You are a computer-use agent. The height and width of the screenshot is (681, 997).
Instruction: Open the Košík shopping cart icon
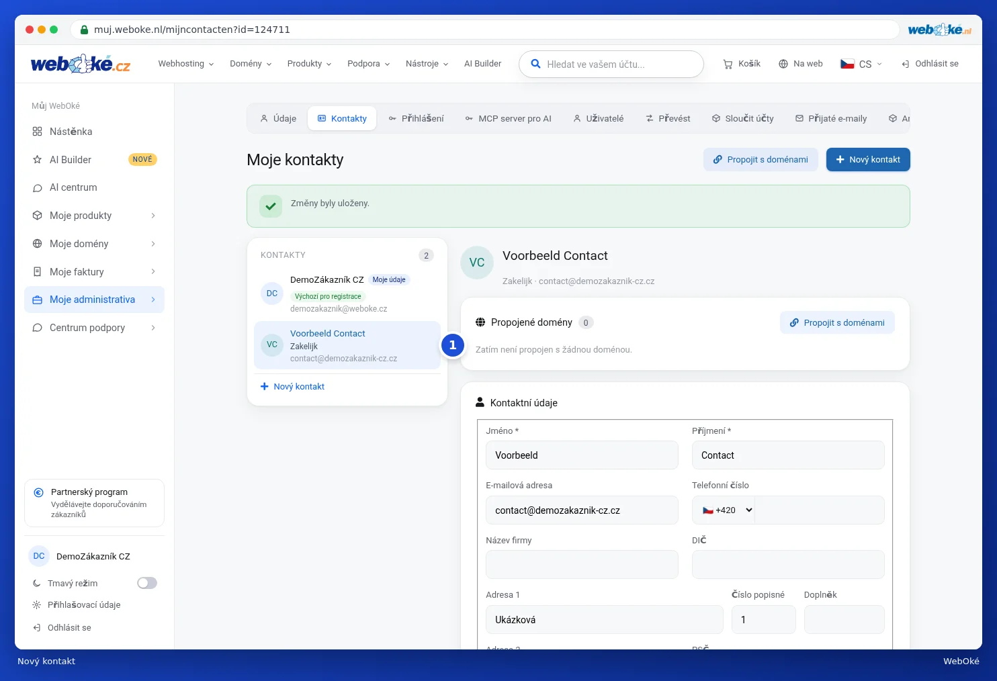point(728,64)
